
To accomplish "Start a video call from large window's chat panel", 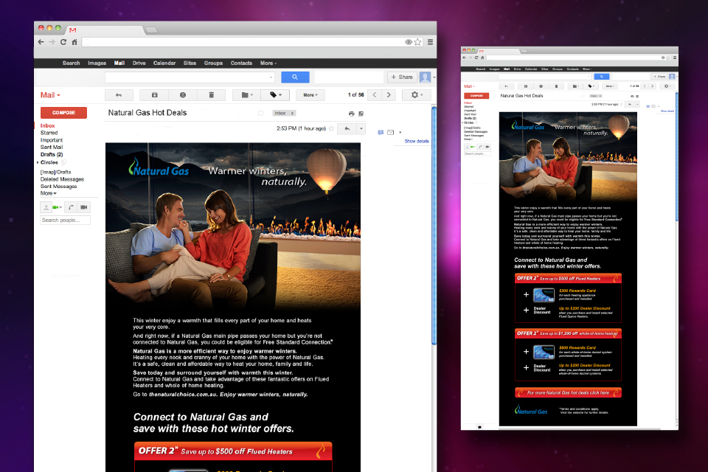I will coord(83,207).
